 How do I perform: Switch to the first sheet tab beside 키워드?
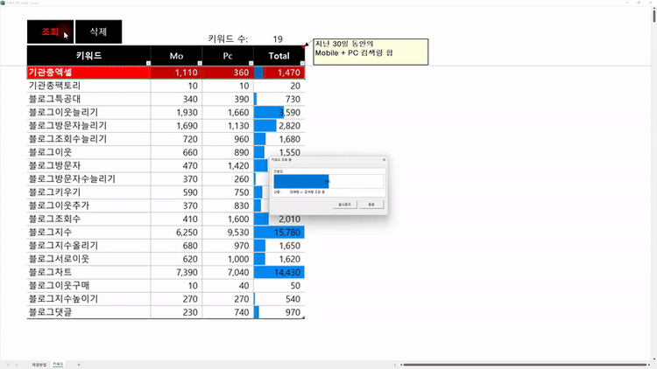point(39,365)
